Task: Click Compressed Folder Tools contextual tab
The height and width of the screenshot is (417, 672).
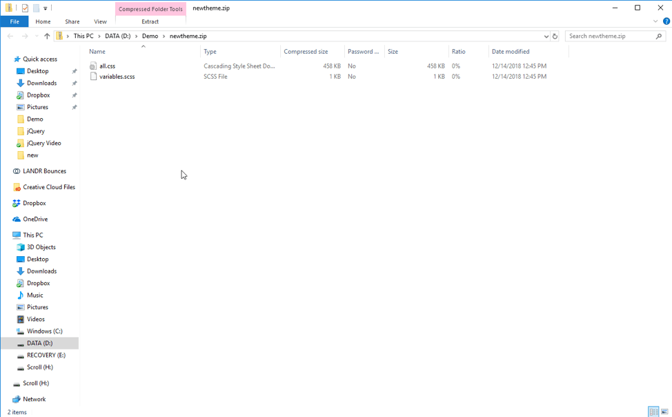Action: click(150, 9)
